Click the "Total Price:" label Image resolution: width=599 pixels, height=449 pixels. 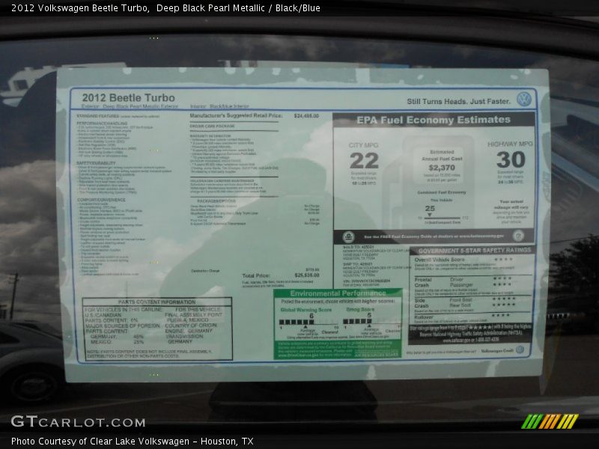click(x=256, y=275)
